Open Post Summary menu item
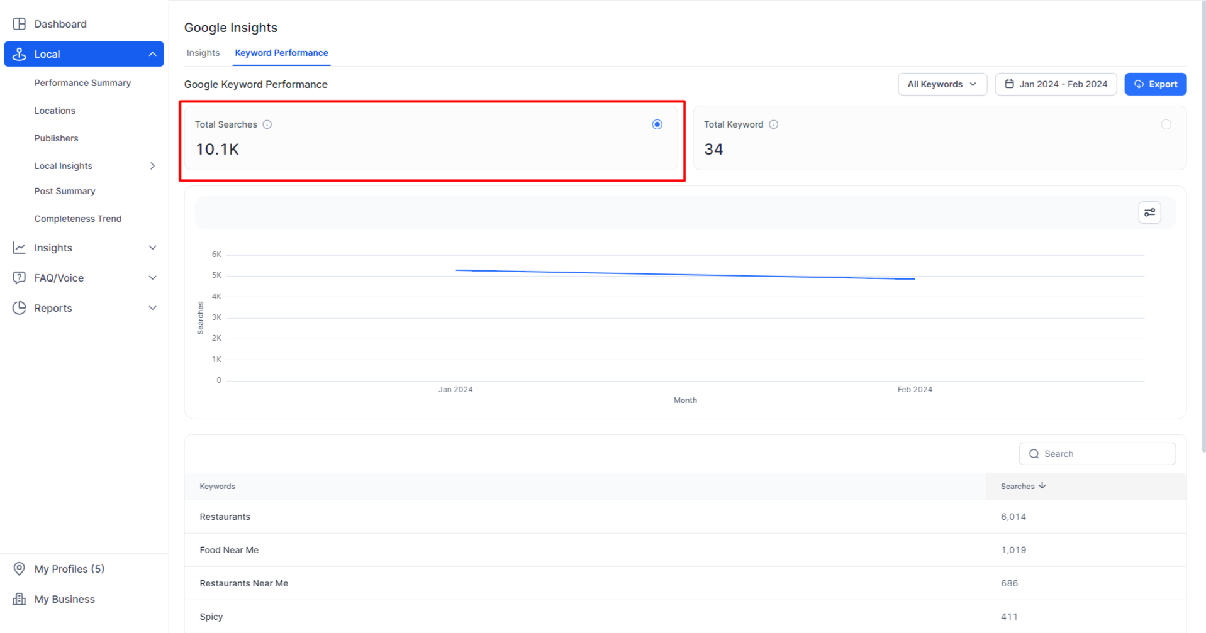Viewport: 1206px width, 633px height. (x=65, y=191)
